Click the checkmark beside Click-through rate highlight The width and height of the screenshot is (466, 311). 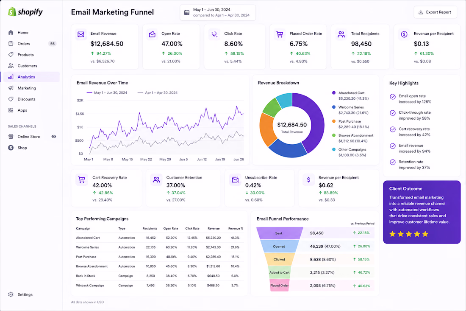click(x=393, y=113)
